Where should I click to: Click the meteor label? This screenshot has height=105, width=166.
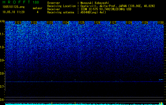click(37, 8)
